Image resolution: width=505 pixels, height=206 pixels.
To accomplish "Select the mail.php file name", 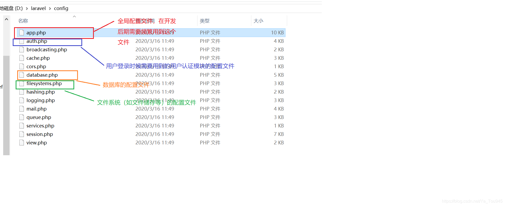I will point(37,109).
